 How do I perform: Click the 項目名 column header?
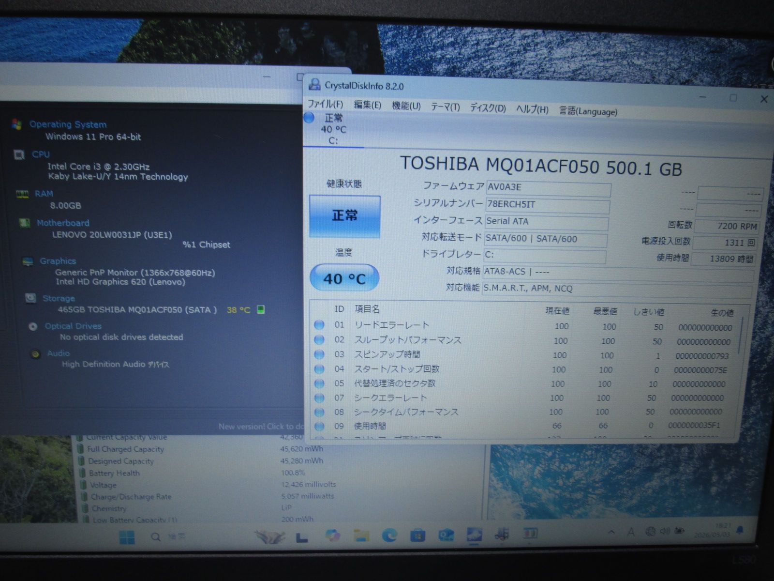(367, 309)
